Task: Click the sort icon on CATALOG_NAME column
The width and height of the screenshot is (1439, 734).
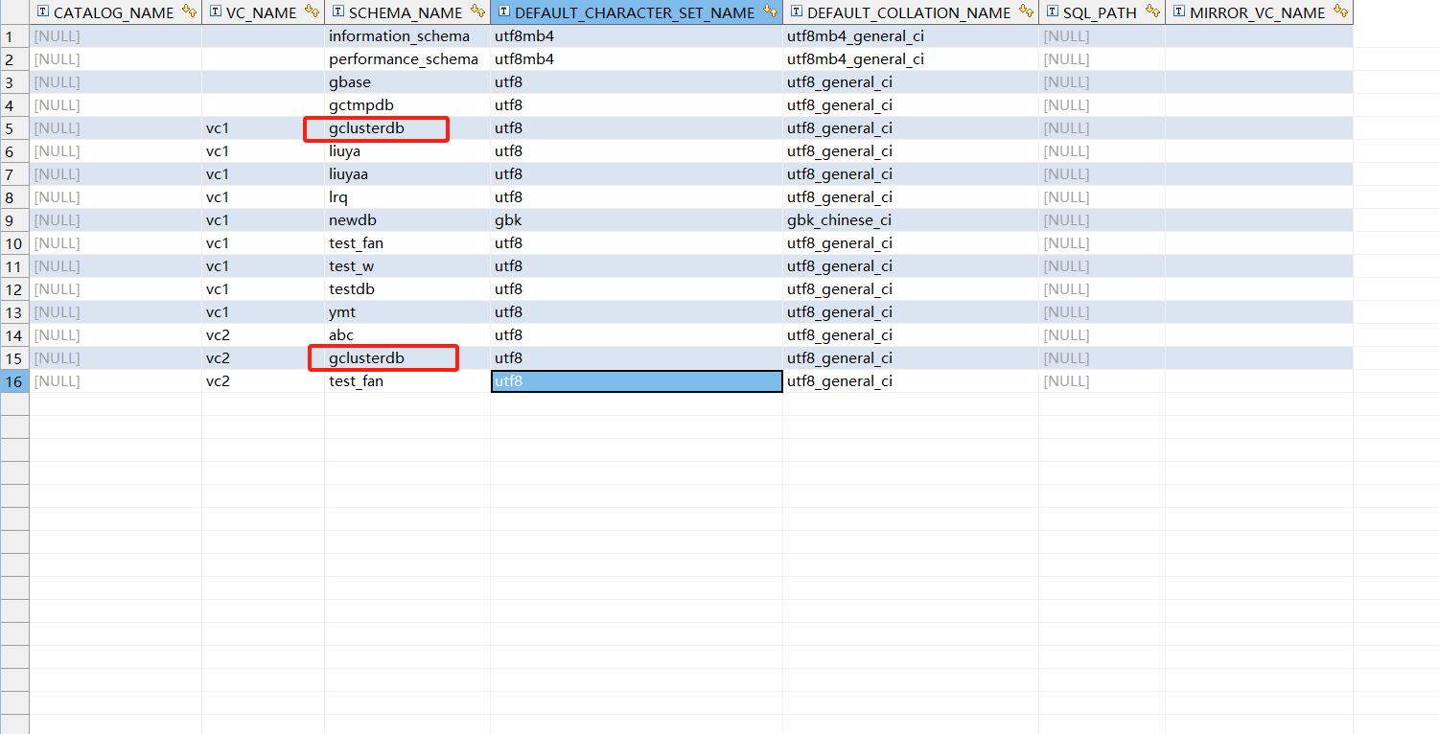Action: 189,12
